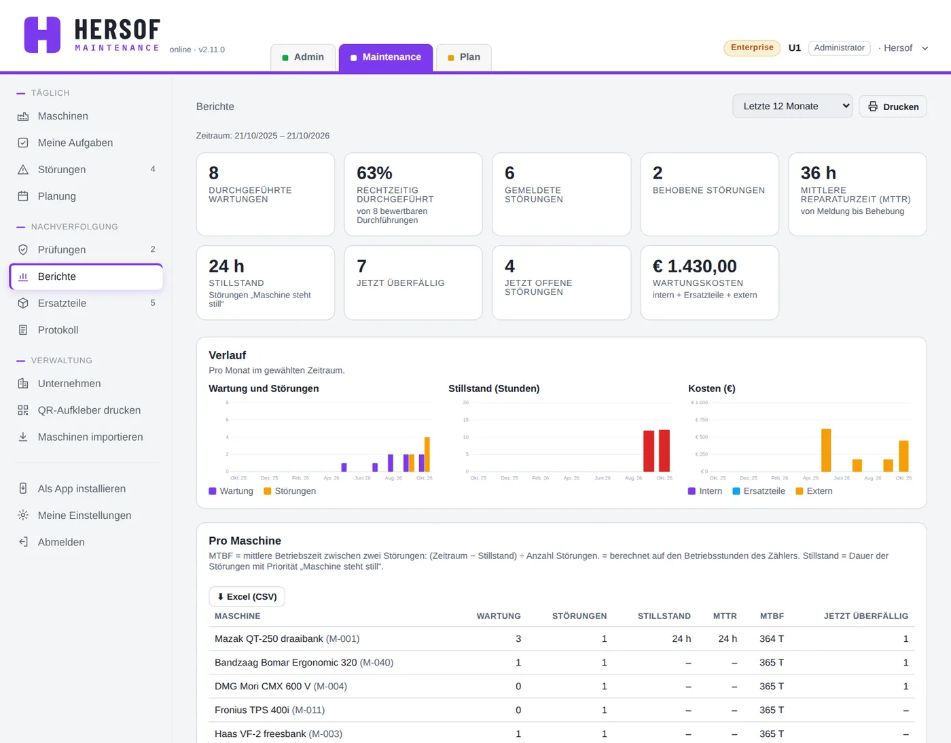Toggle the Störungen legend in chart
This screenshot has height=743, width=951.
point(290,491)
